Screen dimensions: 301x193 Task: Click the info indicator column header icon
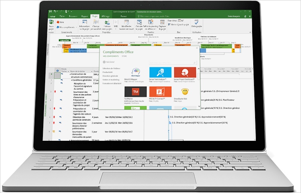point(57,71)
